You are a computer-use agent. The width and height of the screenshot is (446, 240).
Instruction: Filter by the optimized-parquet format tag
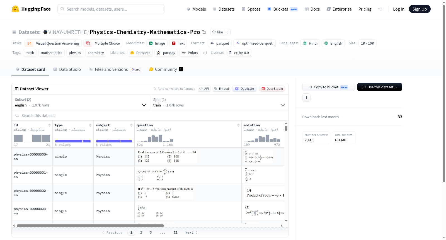pyautogui.click(x=254, y=43)
